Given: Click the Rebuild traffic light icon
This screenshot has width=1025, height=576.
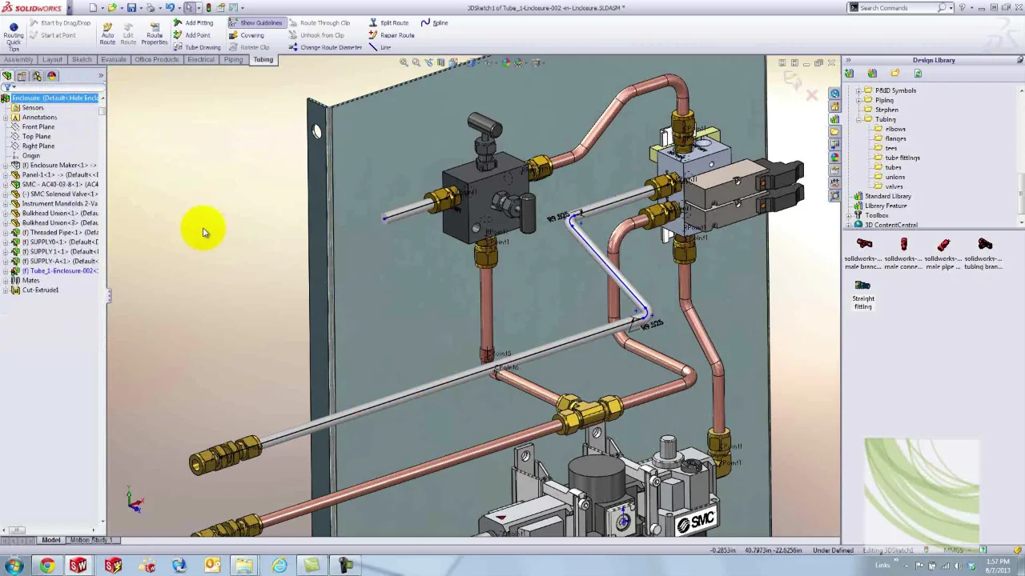Looking at the screenshot, I should coord(208,8).
